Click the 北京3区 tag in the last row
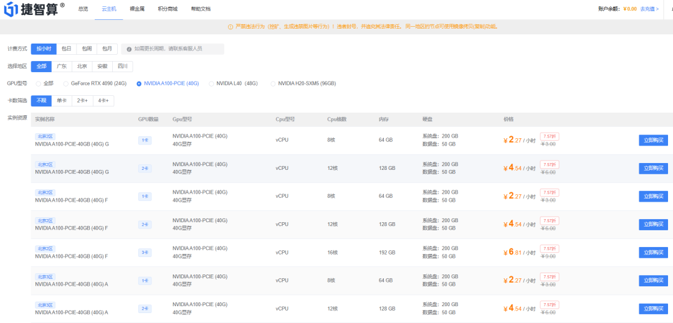This screenshot has width=673, height=323. pyautogui.click(x=45, y=304)
